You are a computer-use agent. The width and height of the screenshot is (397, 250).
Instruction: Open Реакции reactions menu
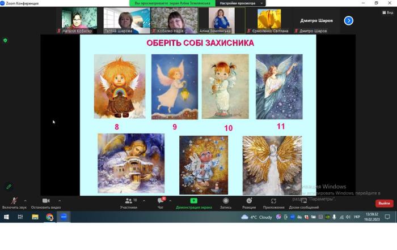(249, 202)
